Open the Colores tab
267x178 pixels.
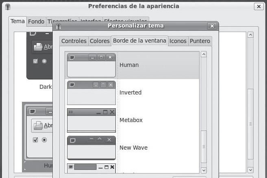click(x=100, y=41)
